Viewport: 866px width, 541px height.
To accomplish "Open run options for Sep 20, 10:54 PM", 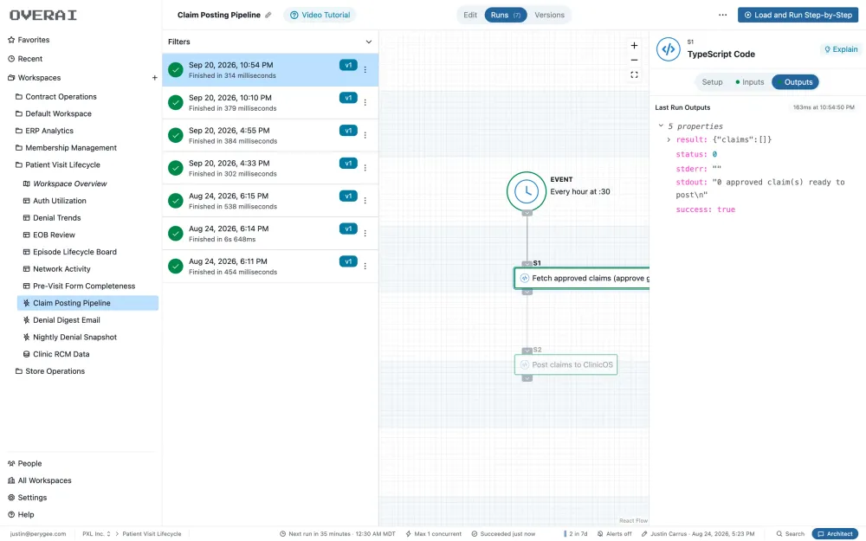I will point(365,69).
